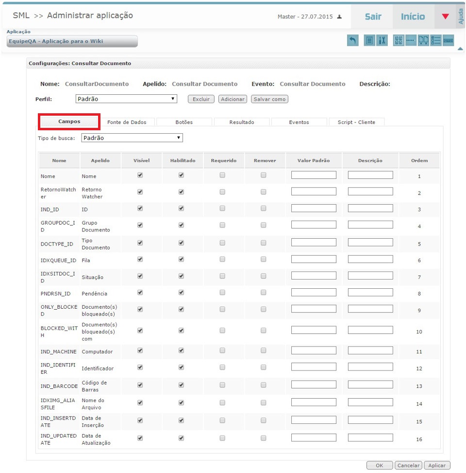This screenshot has width=466, height=473.
Task: Click the ruler-shaped toolbar icon
Action: [448, 41]
